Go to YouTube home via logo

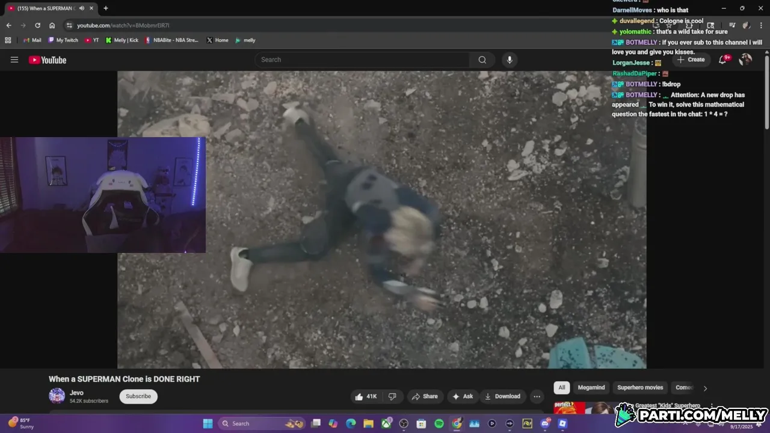click(x=47, y=60)
